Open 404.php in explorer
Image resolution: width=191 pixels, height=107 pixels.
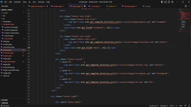tap(13, 42)
